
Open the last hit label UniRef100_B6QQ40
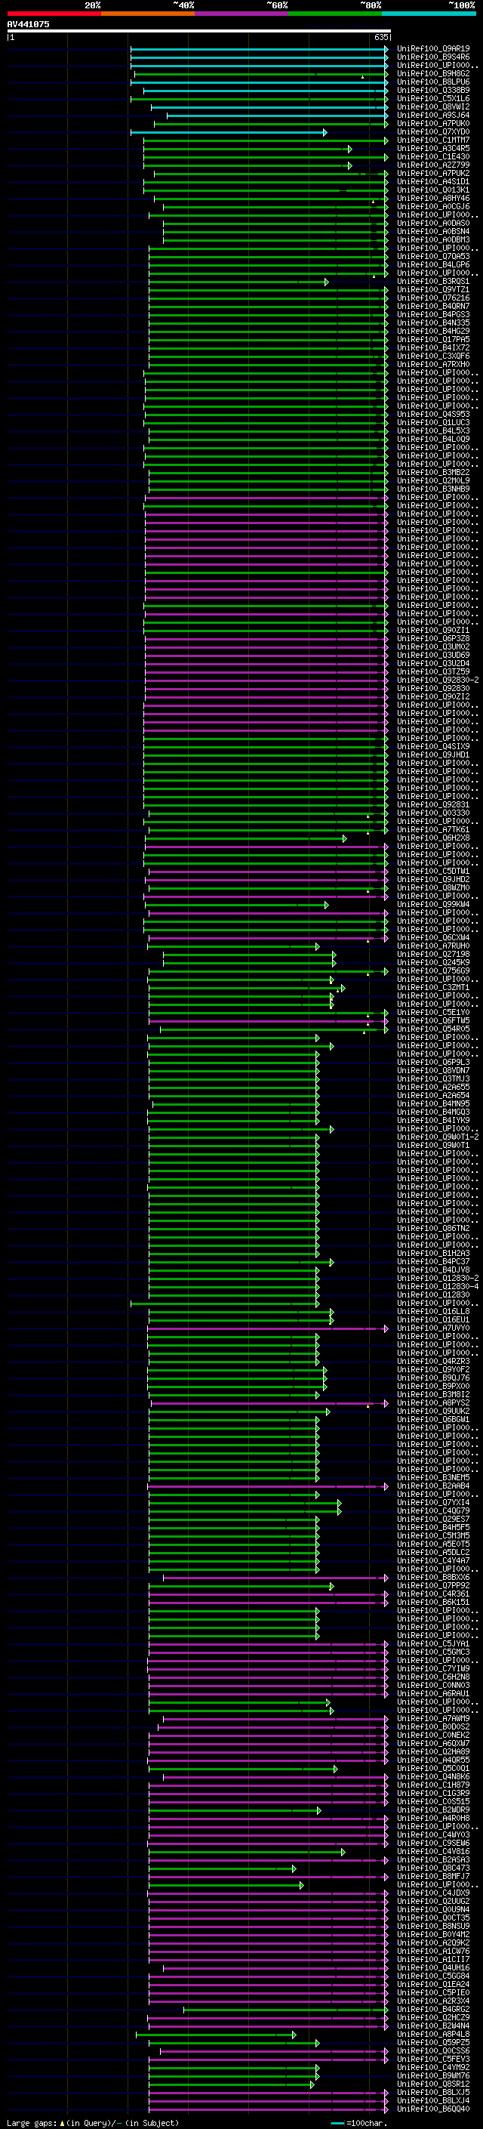tap(432, 2109)
